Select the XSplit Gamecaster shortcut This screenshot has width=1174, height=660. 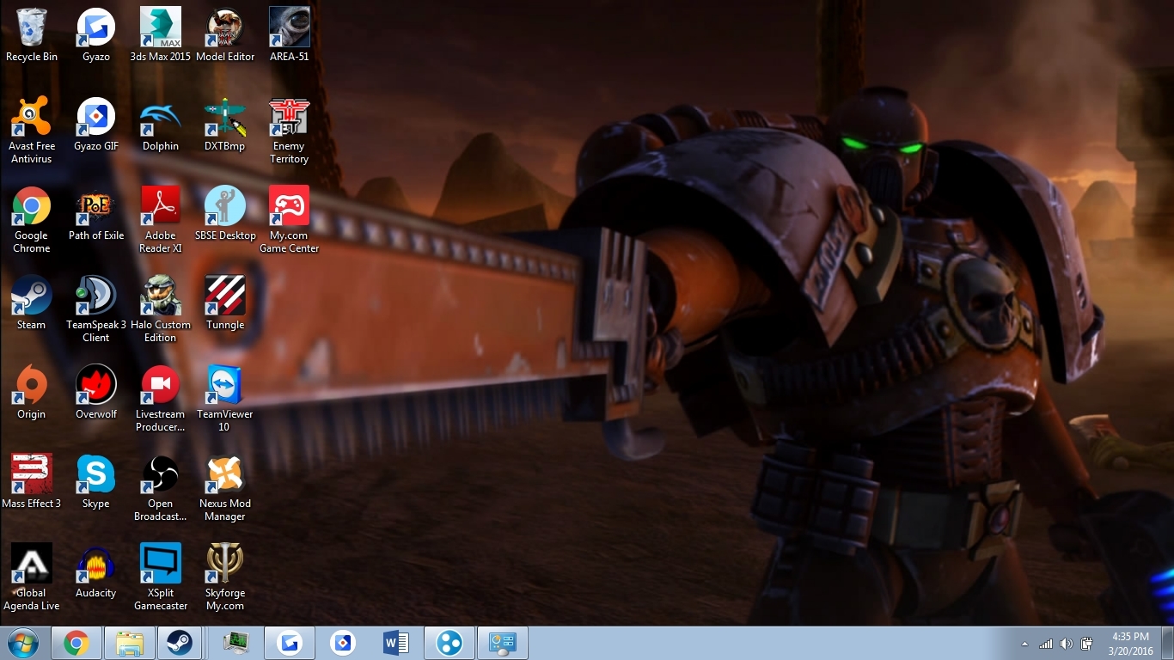(161, 577)
